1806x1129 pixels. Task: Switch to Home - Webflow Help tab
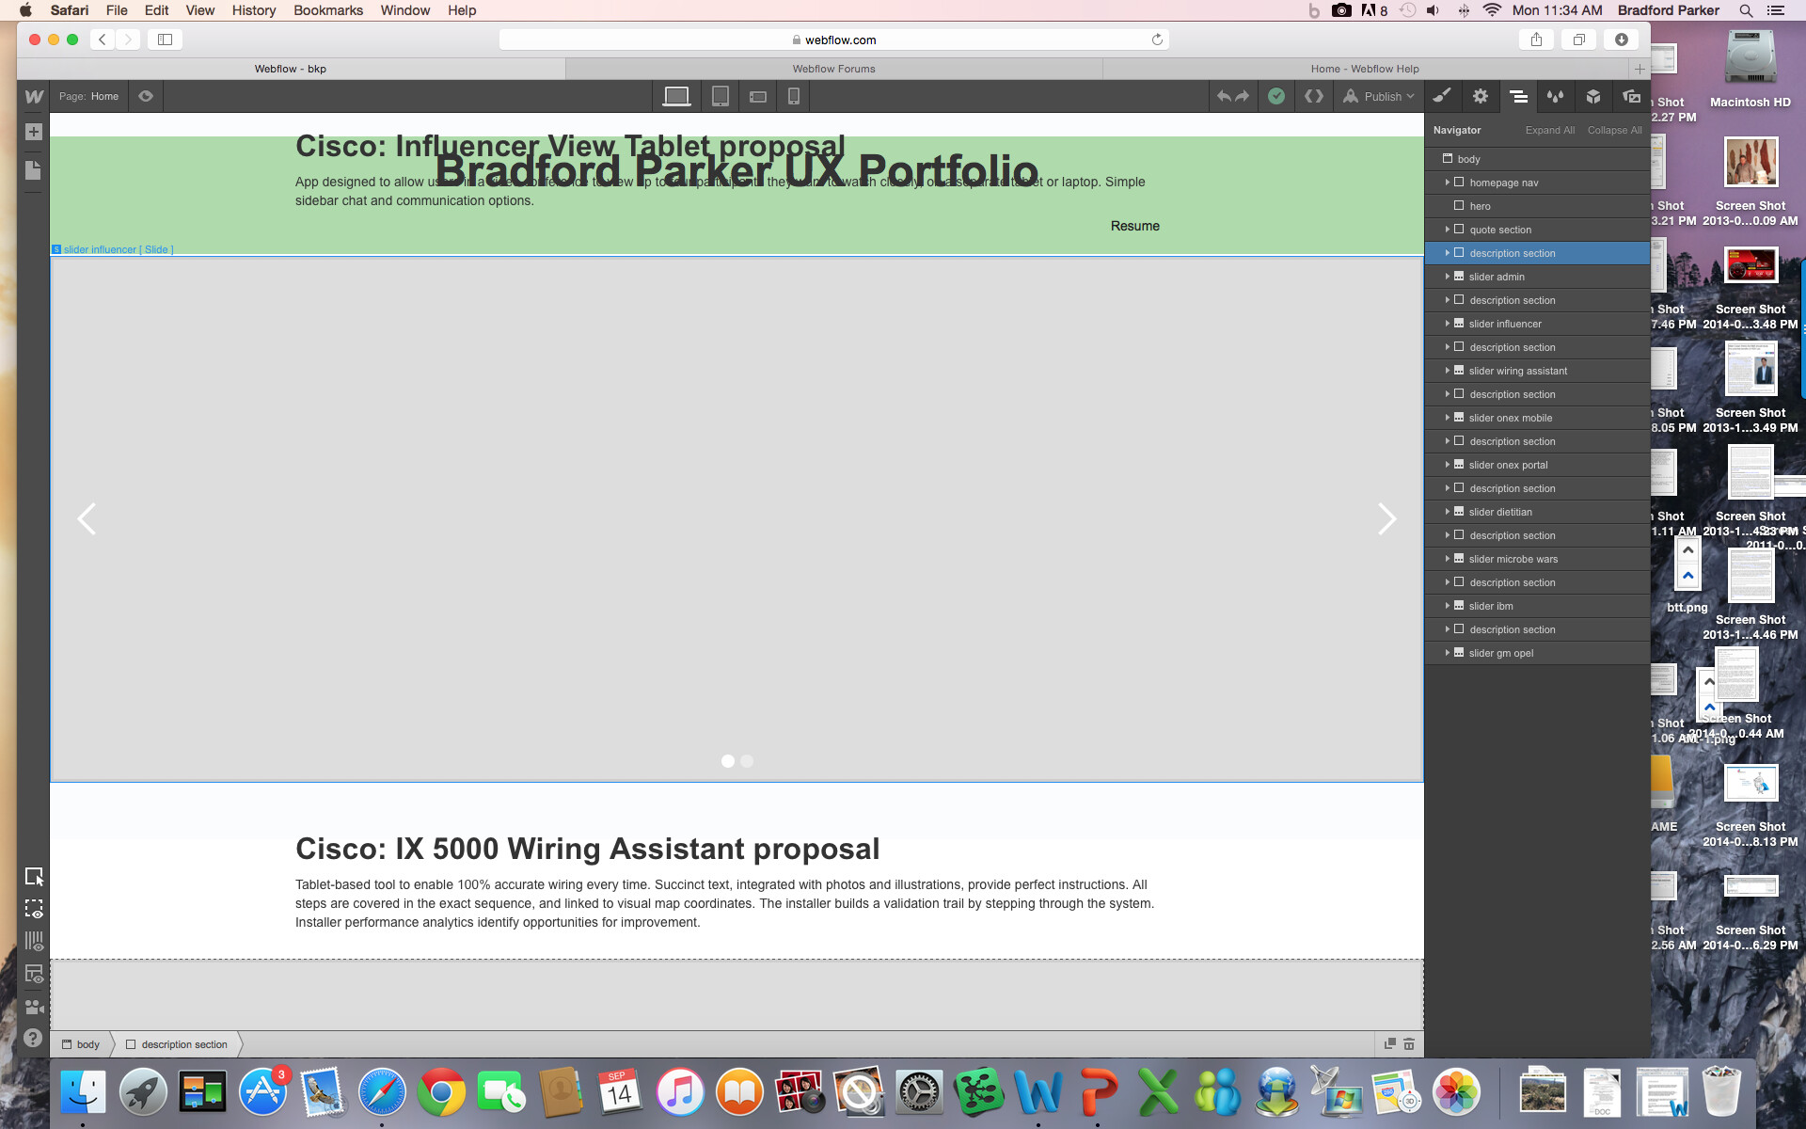click(1365, 69)
